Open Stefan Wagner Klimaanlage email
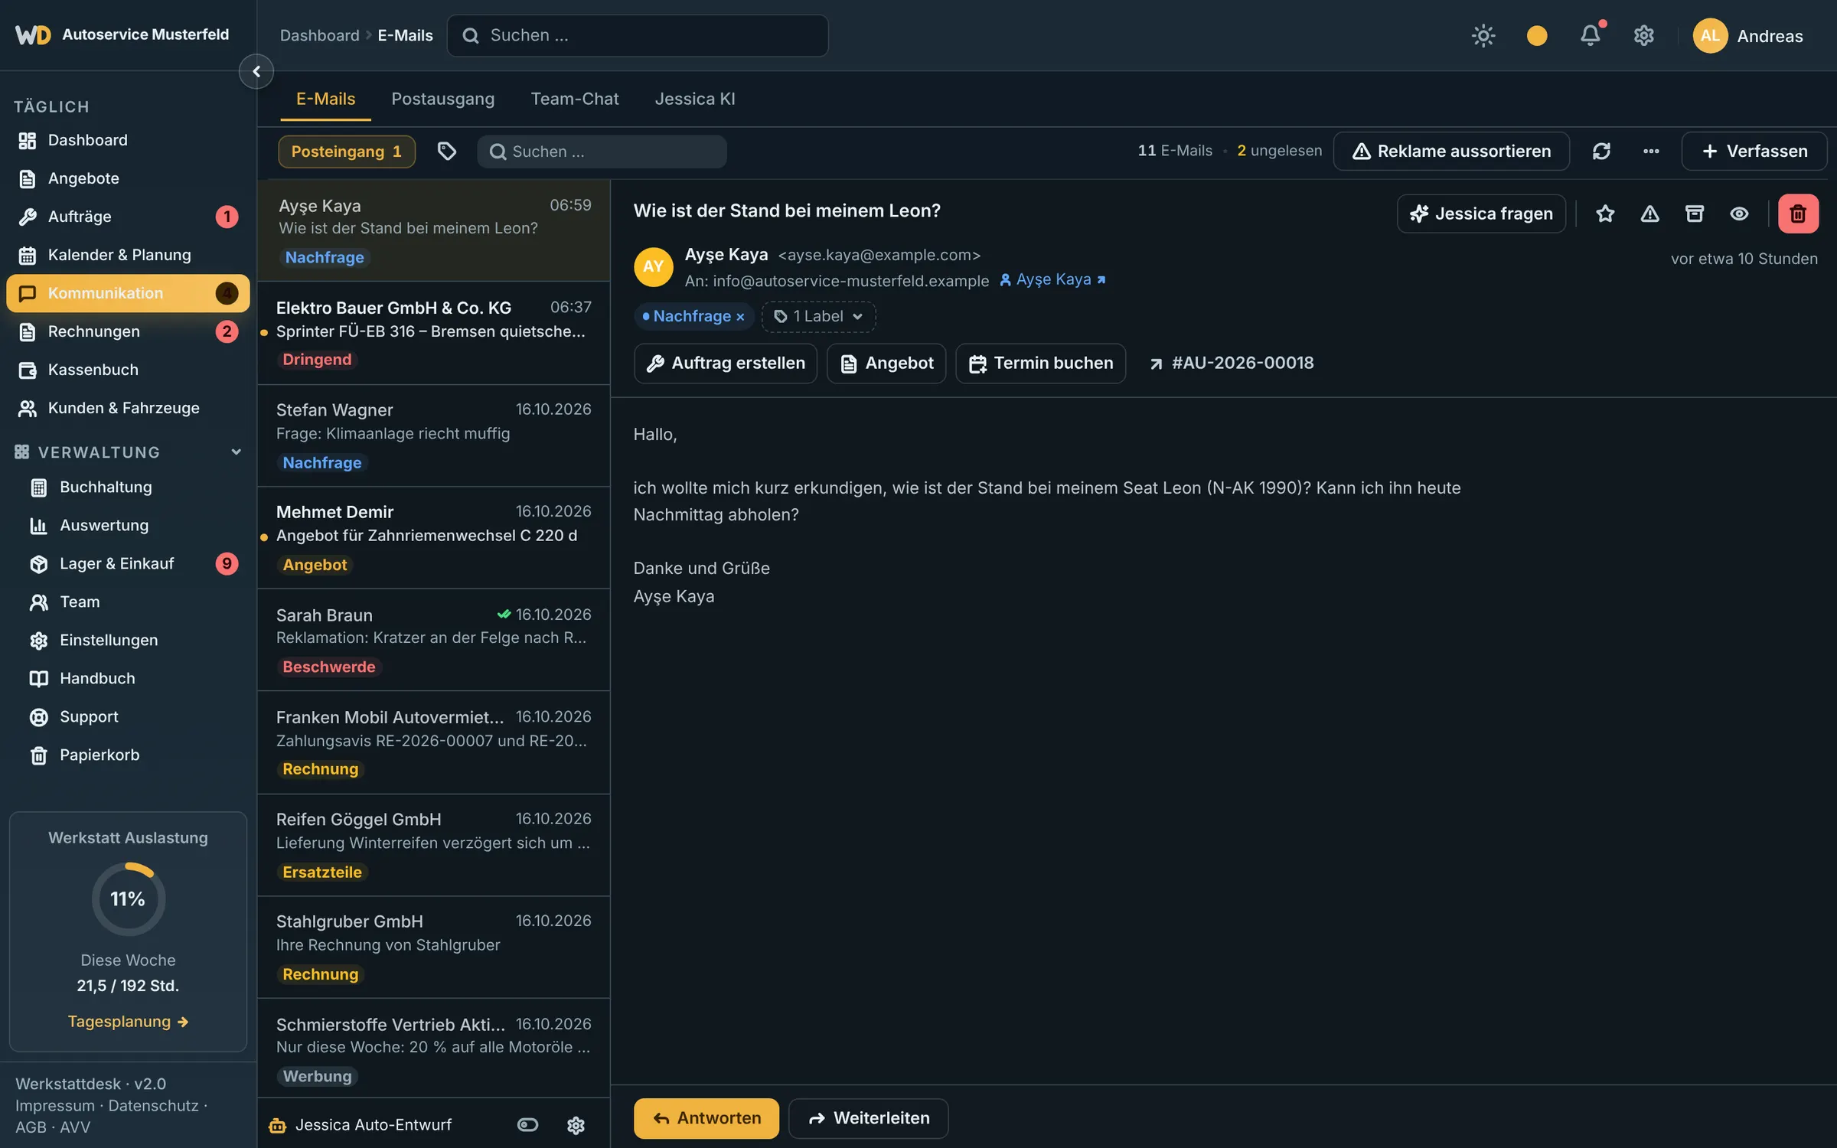The image size is (1837, 1148). click(x=433, y=435)
